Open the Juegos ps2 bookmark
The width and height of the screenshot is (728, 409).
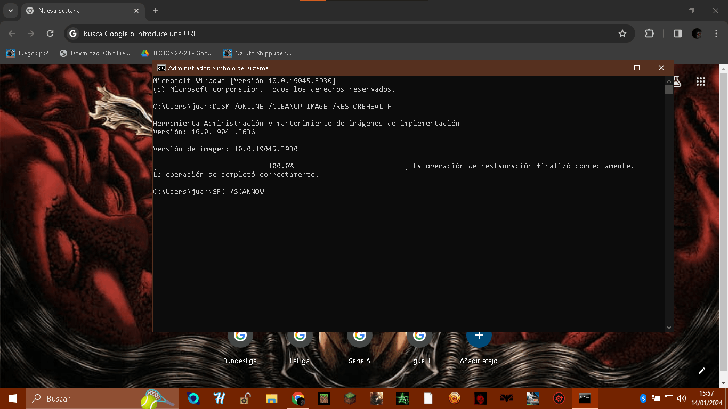click(x=27, y=53)
